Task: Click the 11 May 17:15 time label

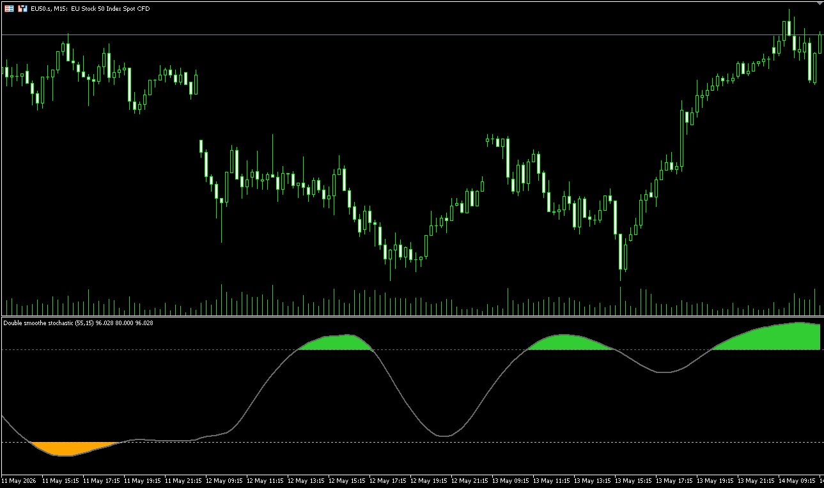Action: tap(102, 480)
